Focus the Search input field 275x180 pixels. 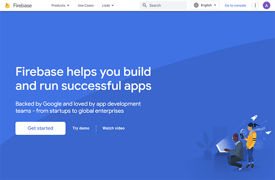(x=163, y=5)
